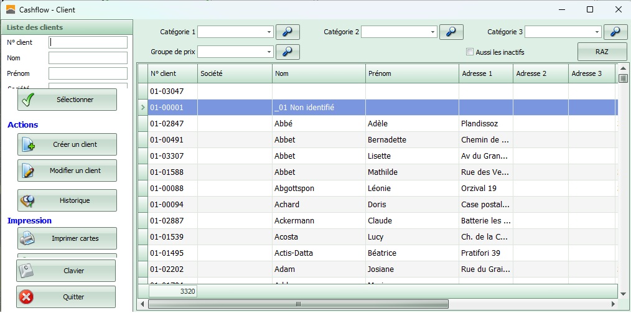Click the magnifier icon next to Catégorie 1
Image resolution: width=631 pixels, height=313 pixels.
coord(287,32)
